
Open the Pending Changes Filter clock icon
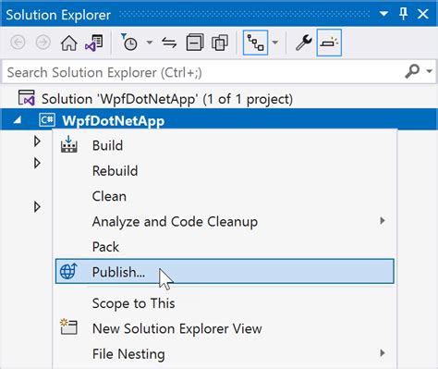pyautogui.click(x=129, y=43)
